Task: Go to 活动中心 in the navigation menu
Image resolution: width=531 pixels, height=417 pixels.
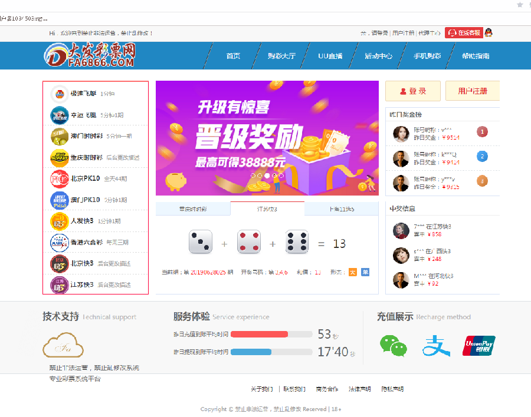Action: pos(378,56)
